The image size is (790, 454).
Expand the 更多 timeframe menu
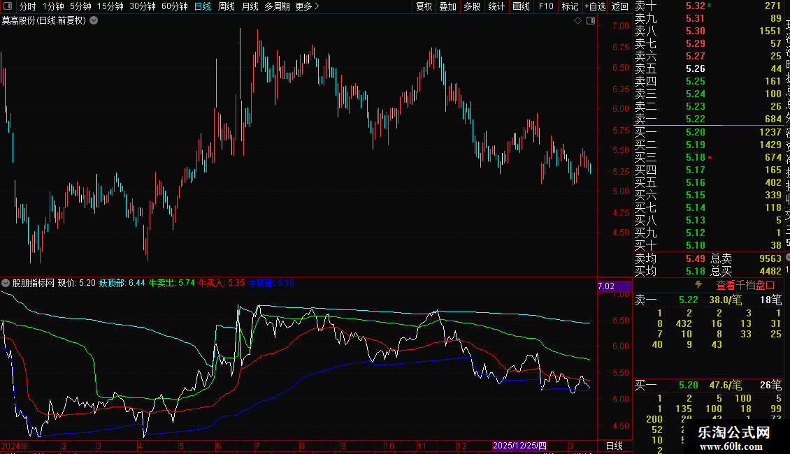click(x=308, y=6)
